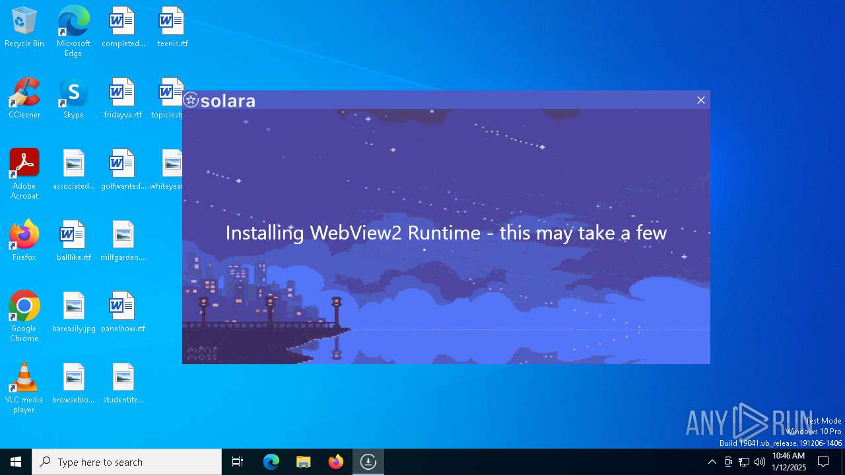Open the volume control tray icon
This screenshot has width=845, height=475.
point(760,462)
